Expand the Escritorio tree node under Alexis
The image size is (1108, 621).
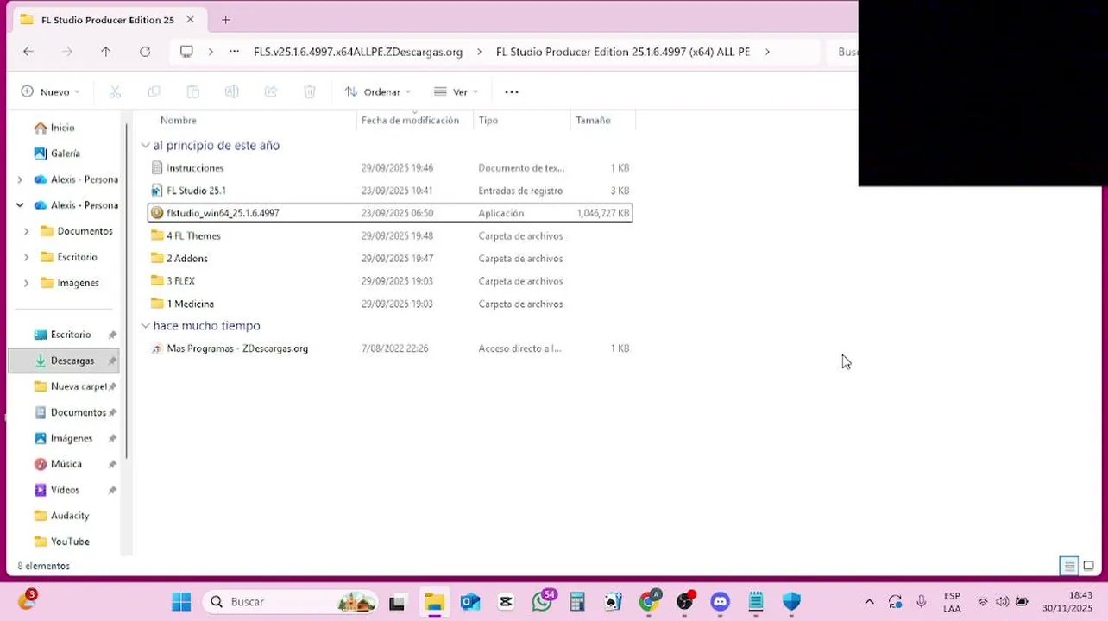click(x=26, y=257)
